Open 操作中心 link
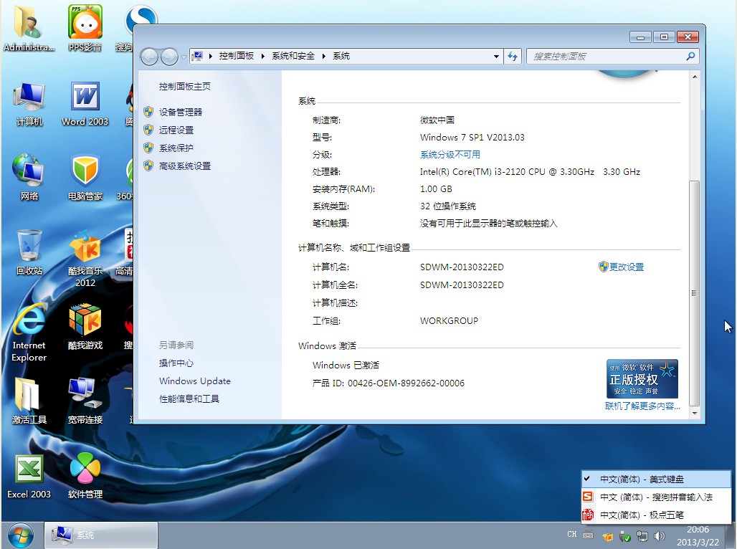The width and height of the screenshot is (737, 549). tap(176, 363)
